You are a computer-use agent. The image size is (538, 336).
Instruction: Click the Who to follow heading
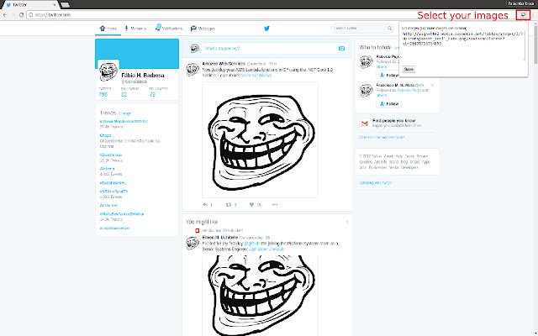(375, 47)
